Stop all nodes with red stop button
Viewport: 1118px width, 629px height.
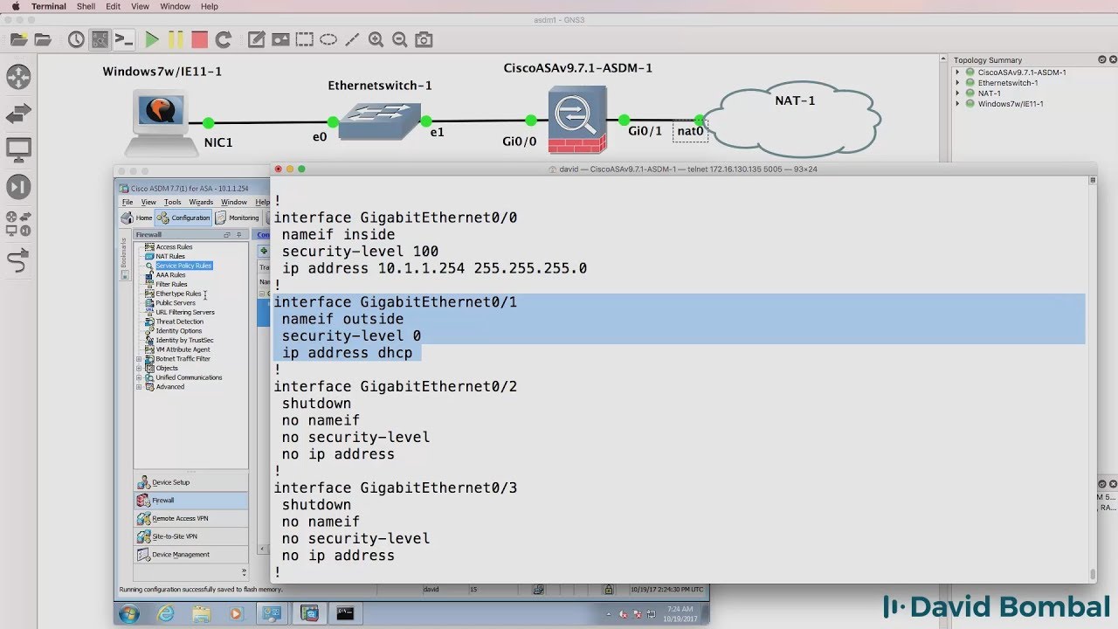pos(199,39)
